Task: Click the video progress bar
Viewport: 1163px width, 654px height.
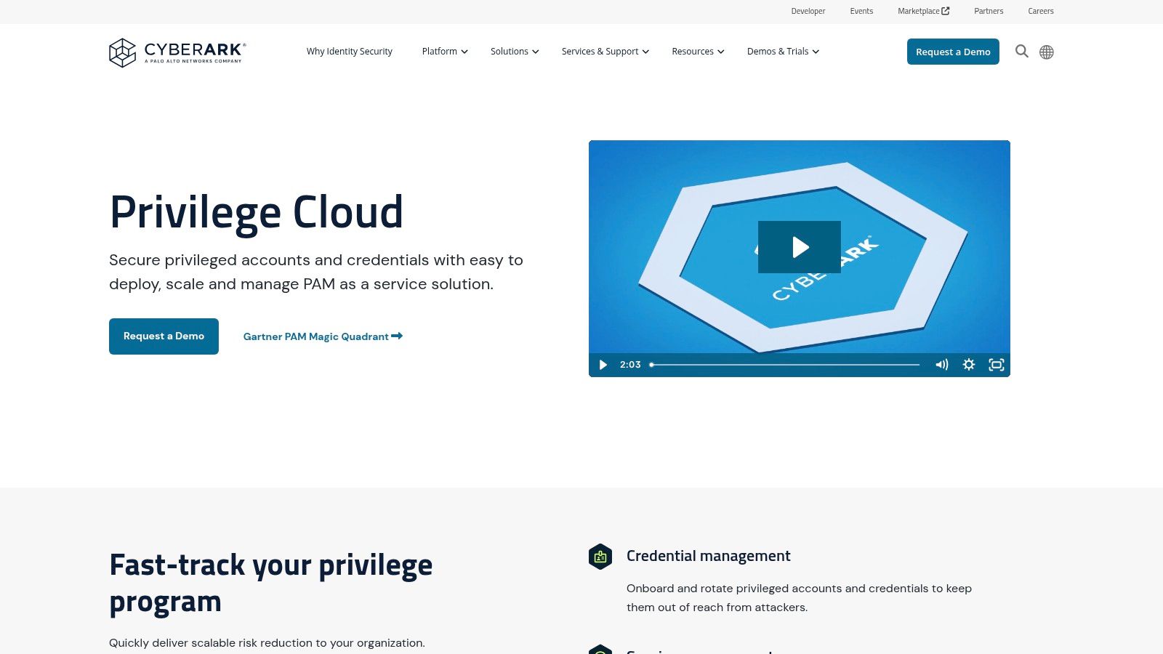Action: pyautogui.click(x=785, y=365)
